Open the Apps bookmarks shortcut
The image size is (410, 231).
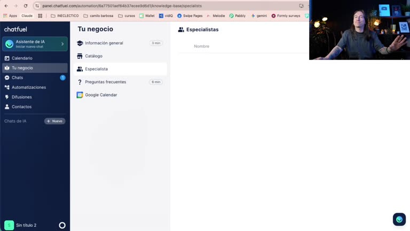10,16
